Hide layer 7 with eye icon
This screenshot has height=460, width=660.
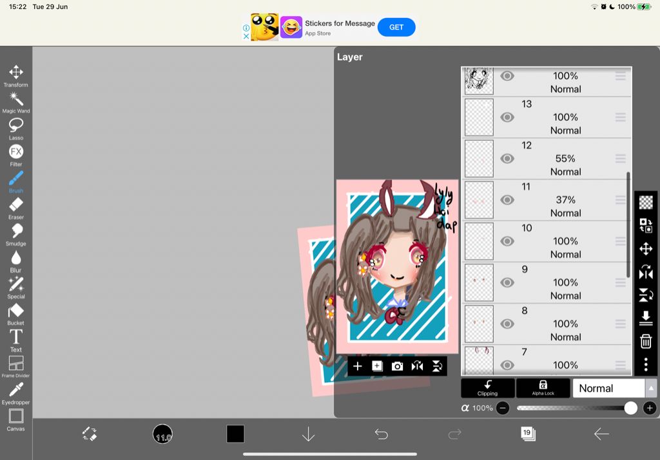tap(507, 365)
